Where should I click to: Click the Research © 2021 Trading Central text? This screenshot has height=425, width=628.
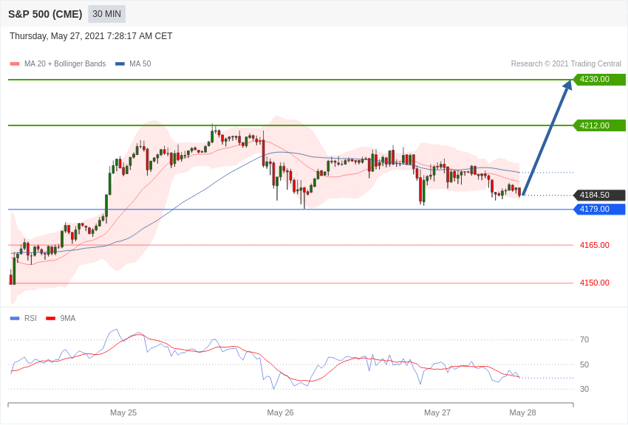[x=566, y=63]
